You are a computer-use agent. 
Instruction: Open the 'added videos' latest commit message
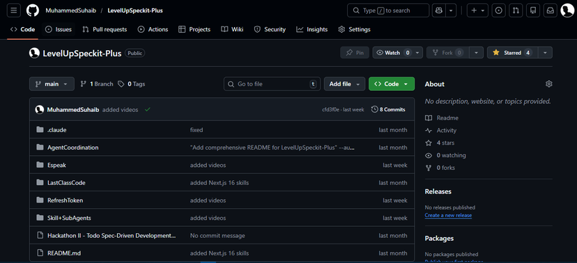click(121, 109)
